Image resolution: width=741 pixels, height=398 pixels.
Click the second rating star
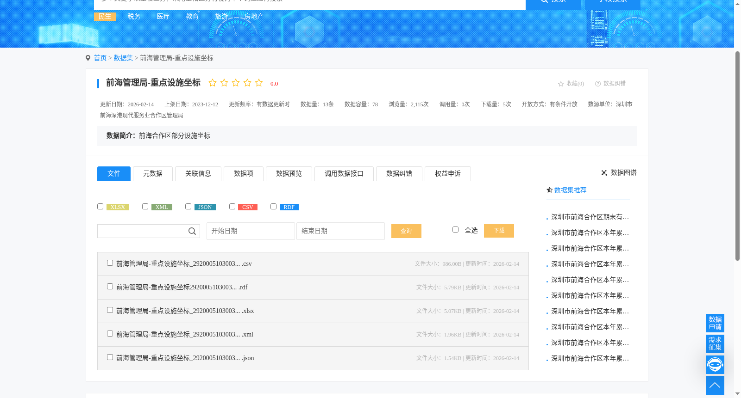(224, 83)
